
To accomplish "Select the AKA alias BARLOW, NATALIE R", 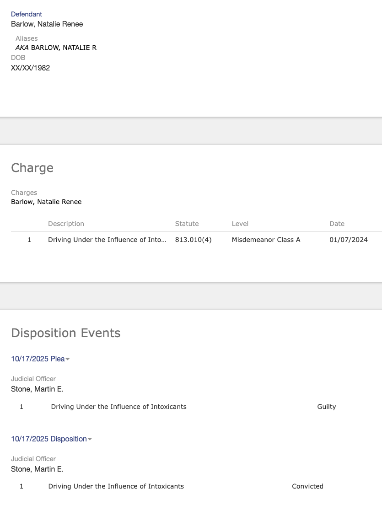I will point(56,48).
